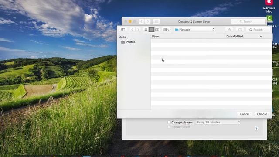
Task: Click Search field in Desktop & Screen Saver
Action: (248, 21)
